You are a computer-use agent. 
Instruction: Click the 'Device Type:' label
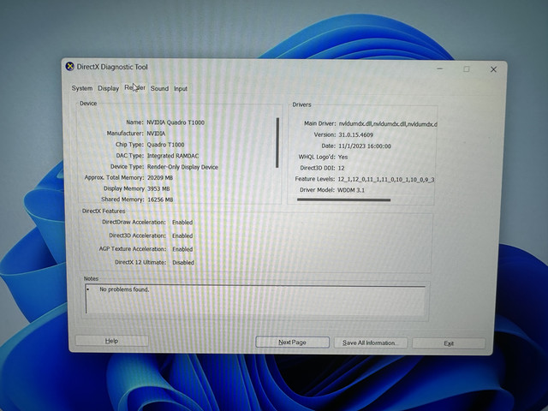coord(127,167)
